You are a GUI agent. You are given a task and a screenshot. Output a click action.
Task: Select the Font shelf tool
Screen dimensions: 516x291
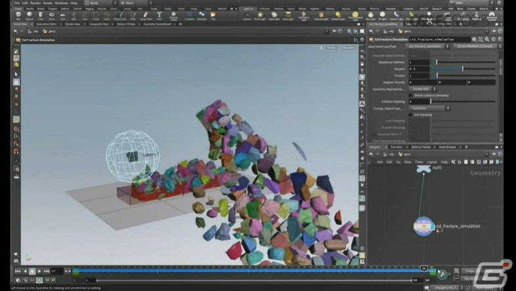pos(160,16)
